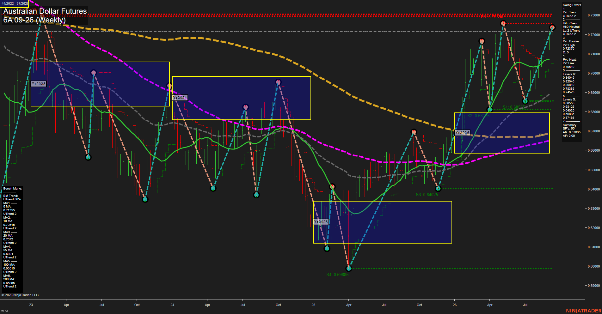602x314 pixels.
Task: Click the 0.84045 resistance level value
Action: [x=568, y=78]
